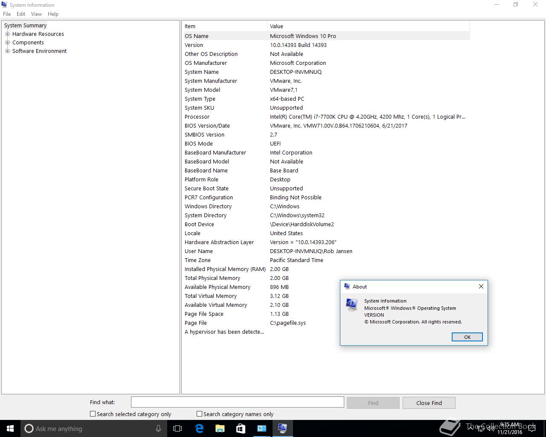Click the microphone icon in search box
Viewport: 546px width, 437px height.
(158, 428)
